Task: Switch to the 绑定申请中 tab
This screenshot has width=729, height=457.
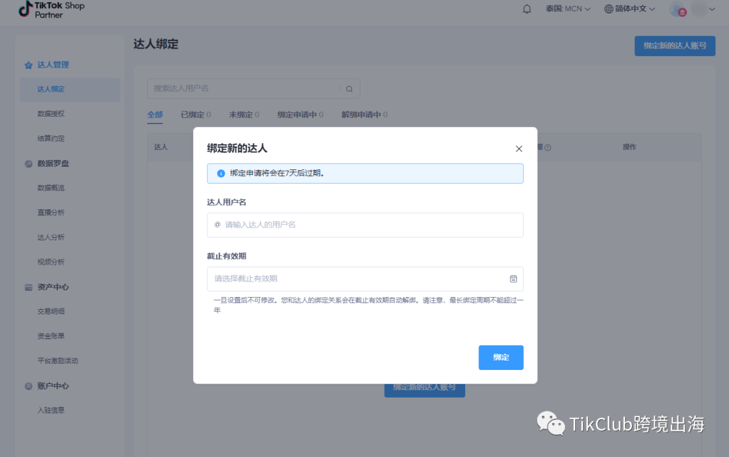Action: pos(300,115)
